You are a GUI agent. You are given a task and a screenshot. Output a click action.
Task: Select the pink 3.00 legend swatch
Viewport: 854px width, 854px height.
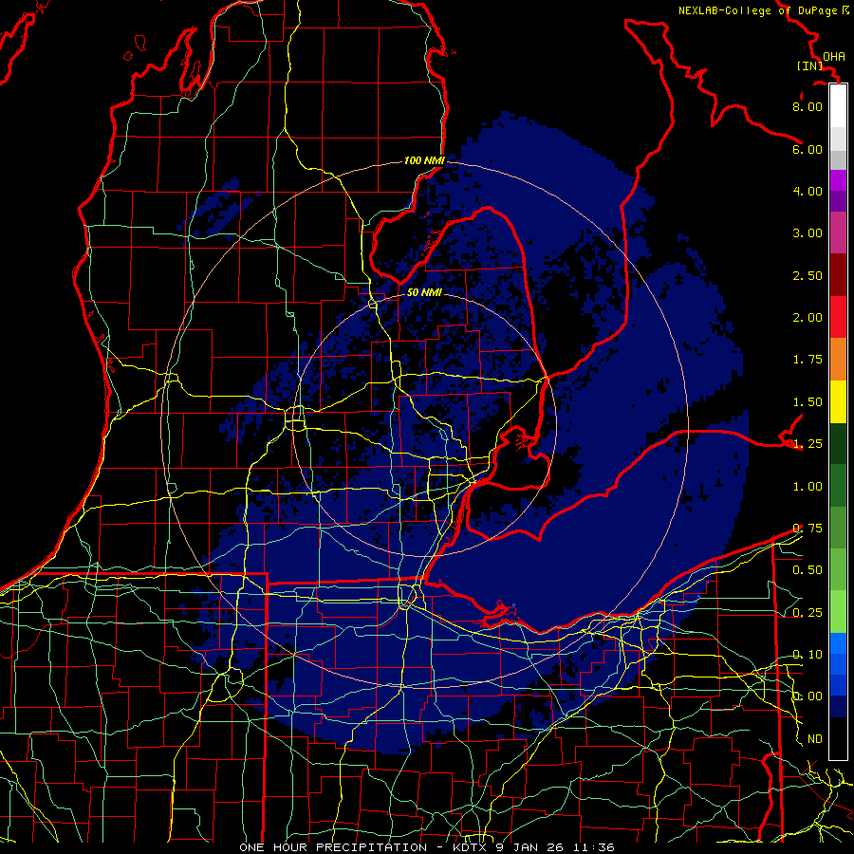[838, 232]
